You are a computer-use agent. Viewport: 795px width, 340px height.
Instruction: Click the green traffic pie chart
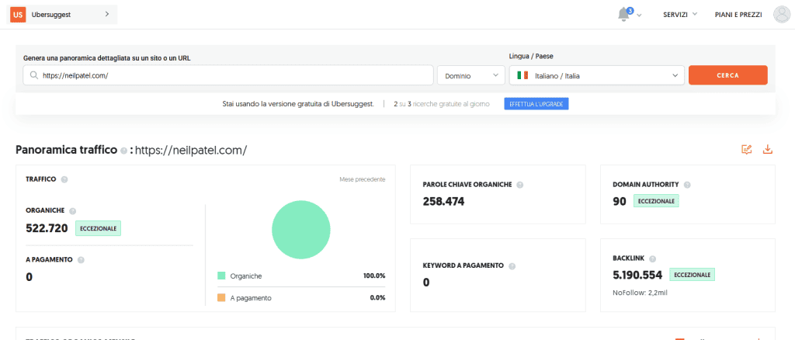pyautogui.click(x=301, y=229)
